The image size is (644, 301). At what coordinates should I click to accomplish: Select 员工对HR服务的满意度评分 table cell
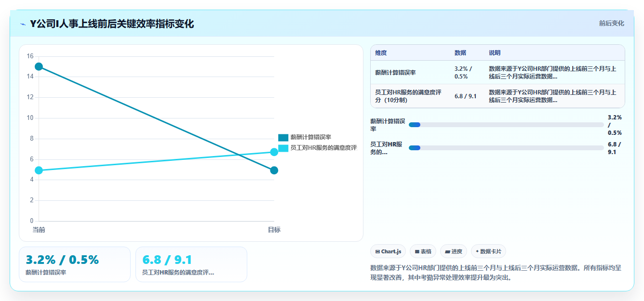(410, 96)
